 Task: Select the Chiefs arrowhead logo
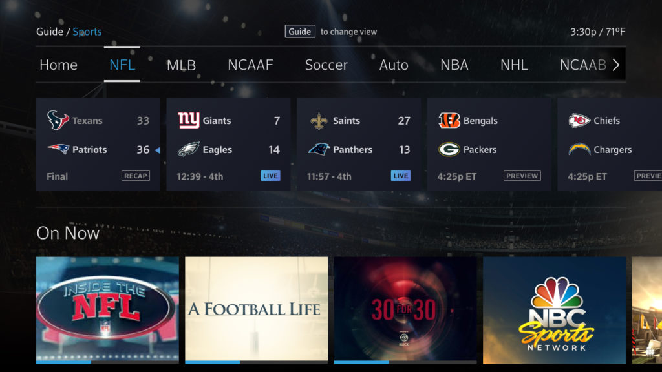point(579,120)
